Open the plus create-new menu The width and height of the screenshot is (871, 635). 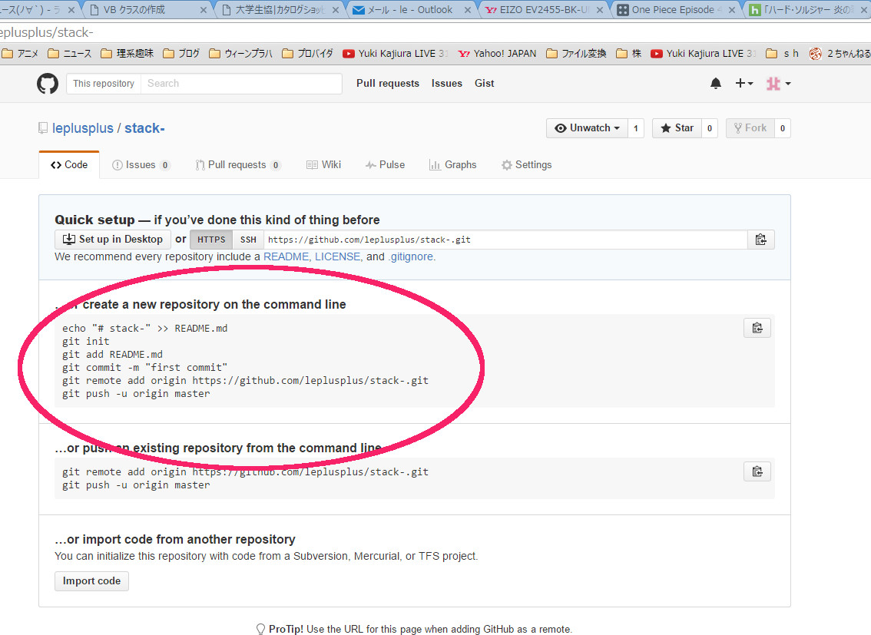pos(743,83)
